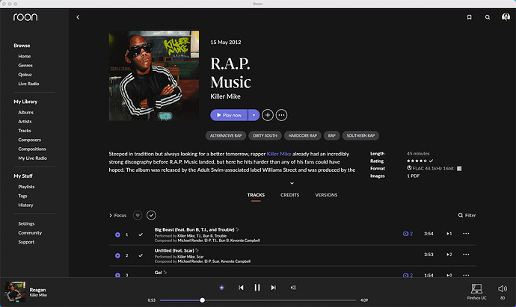Open the track Filter search
Screen dimensions: 516x307
tap(467, 215)
